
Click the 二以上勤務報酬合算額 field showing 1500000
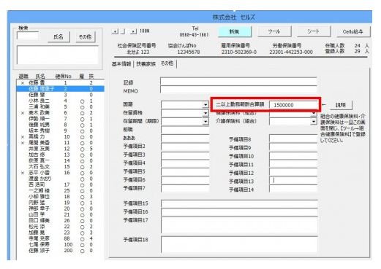click(293, 105)
